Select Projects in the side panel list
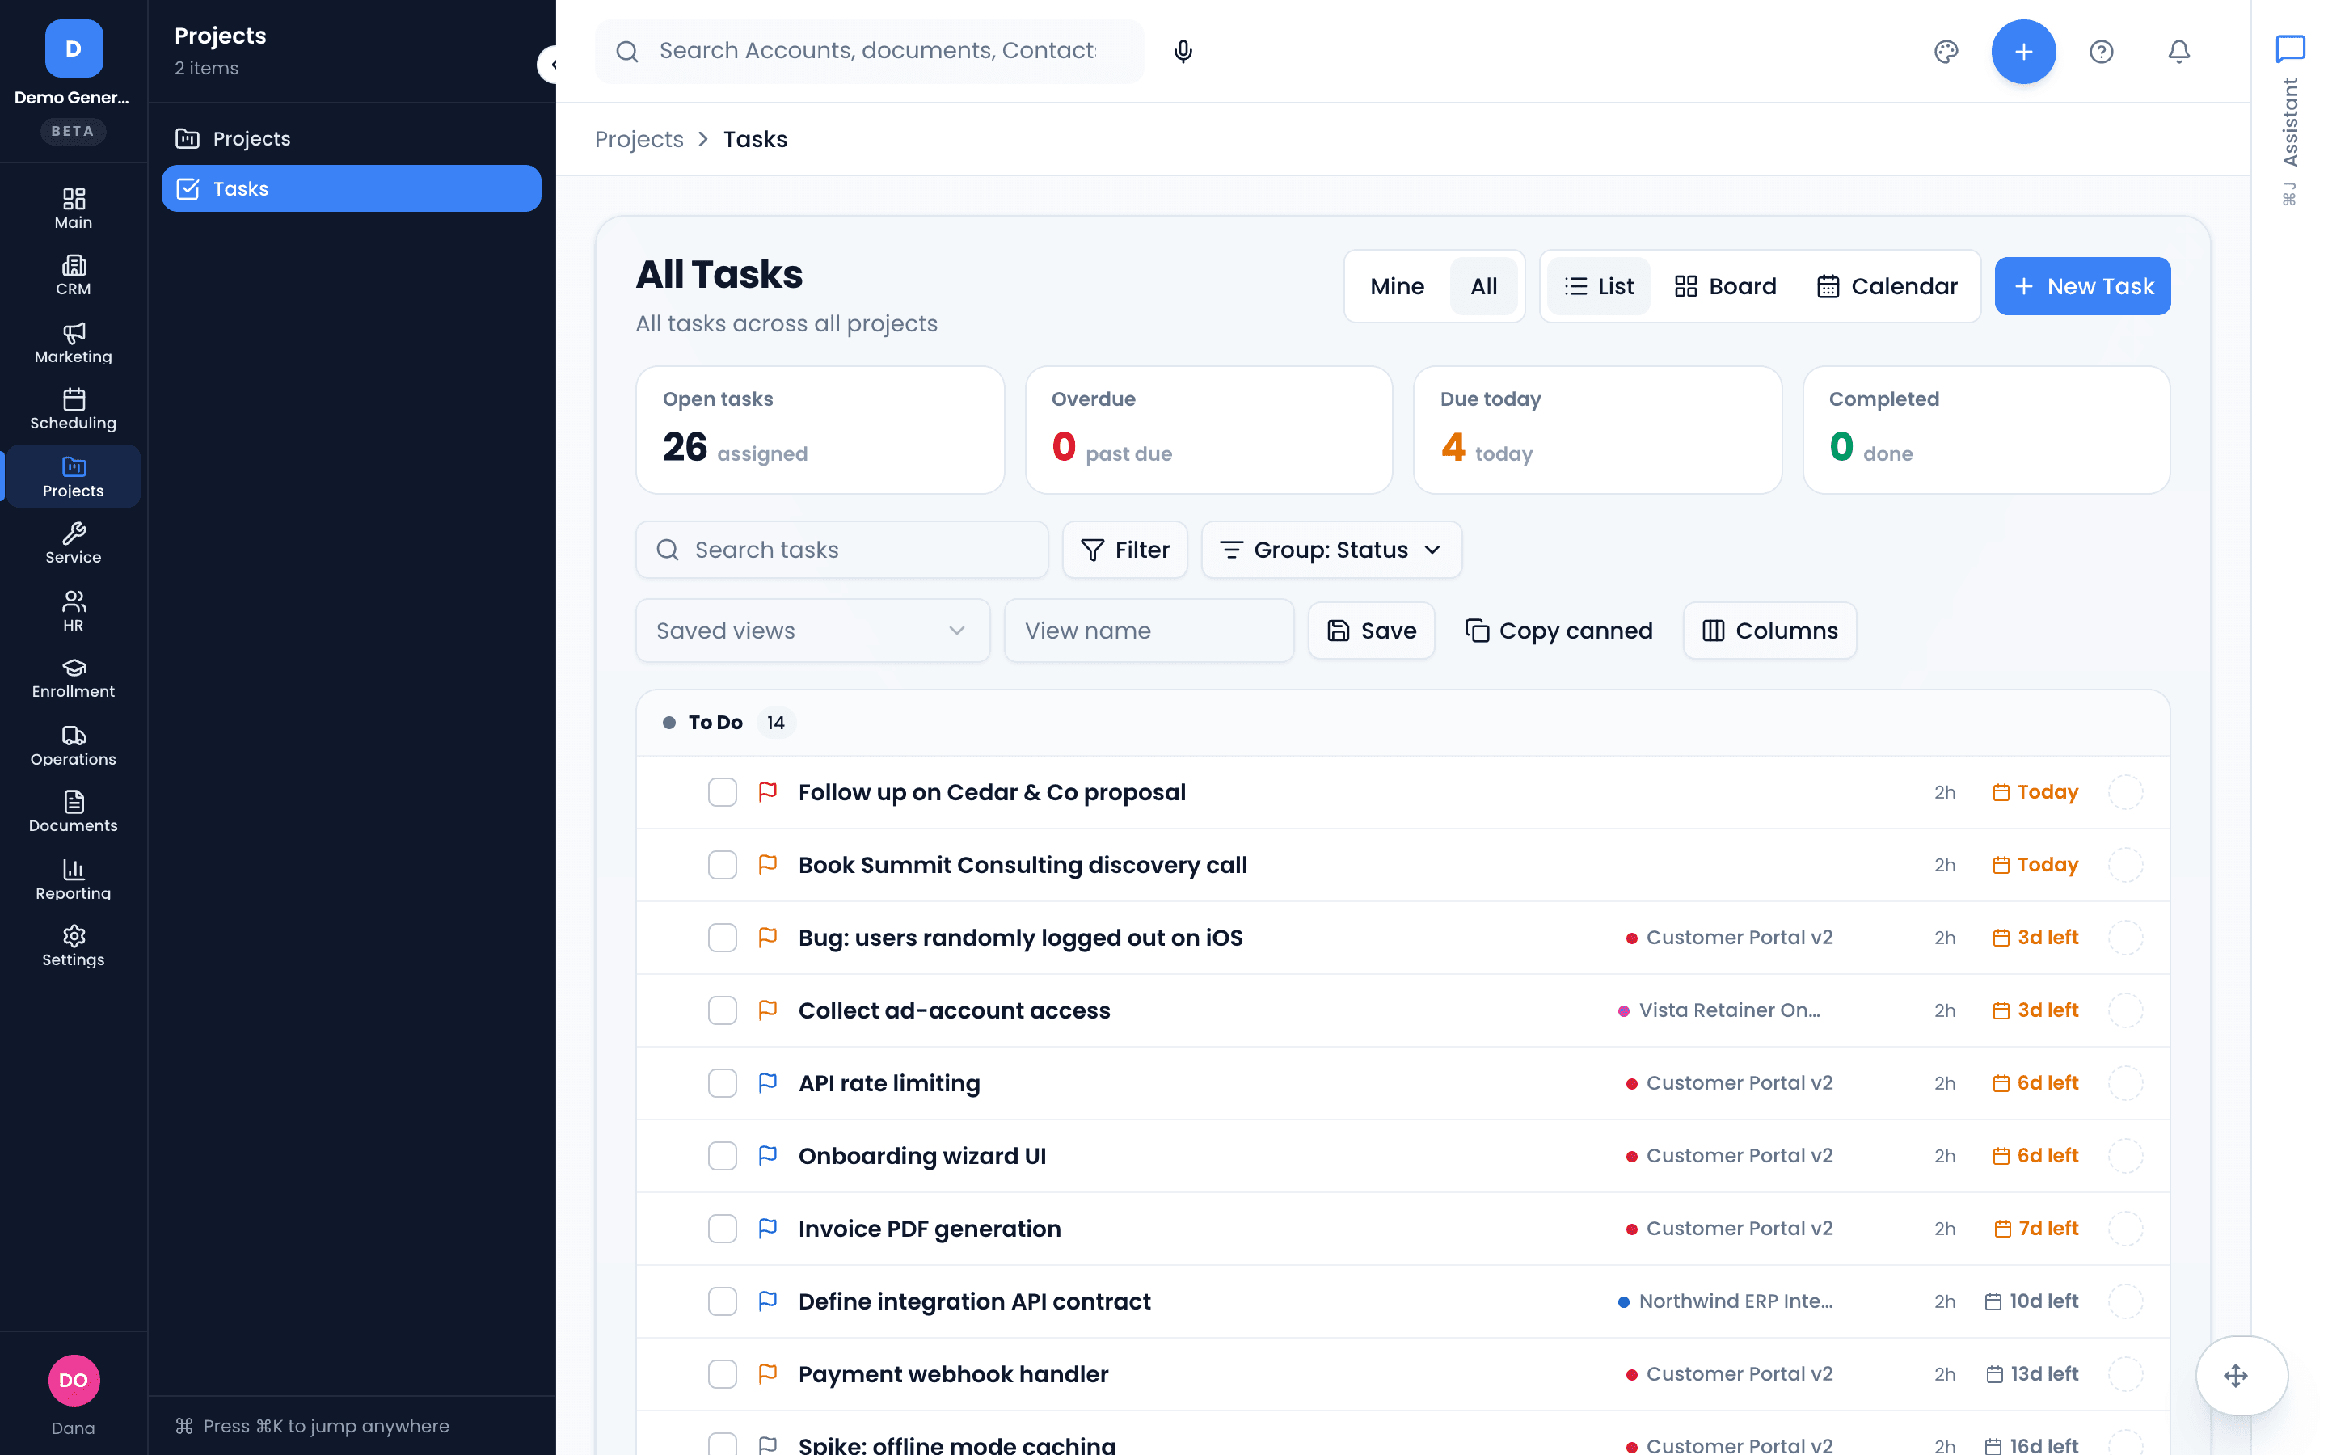The width and height of the screenshot is (2328, 1455). (351, 138)
